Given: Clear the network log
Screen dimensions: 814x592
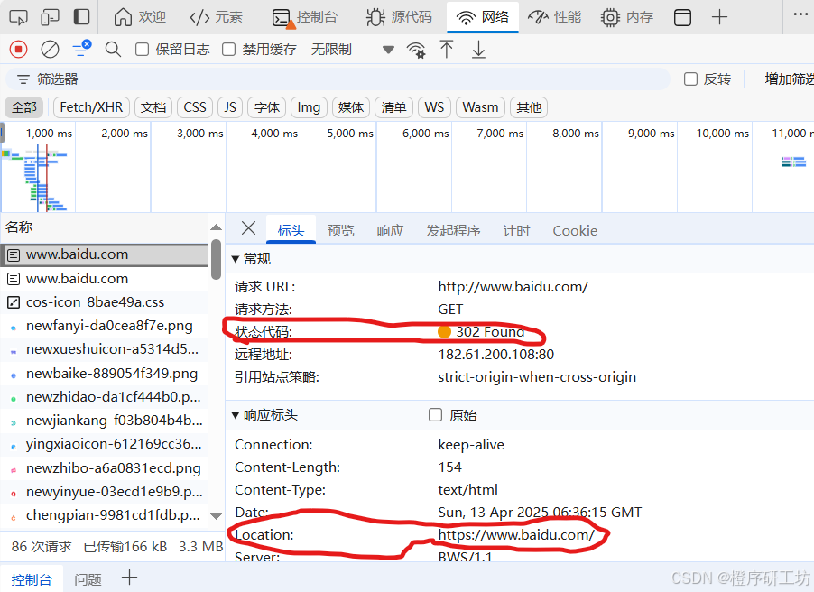Looking at the screenshot, I should [x=50, y=50].
